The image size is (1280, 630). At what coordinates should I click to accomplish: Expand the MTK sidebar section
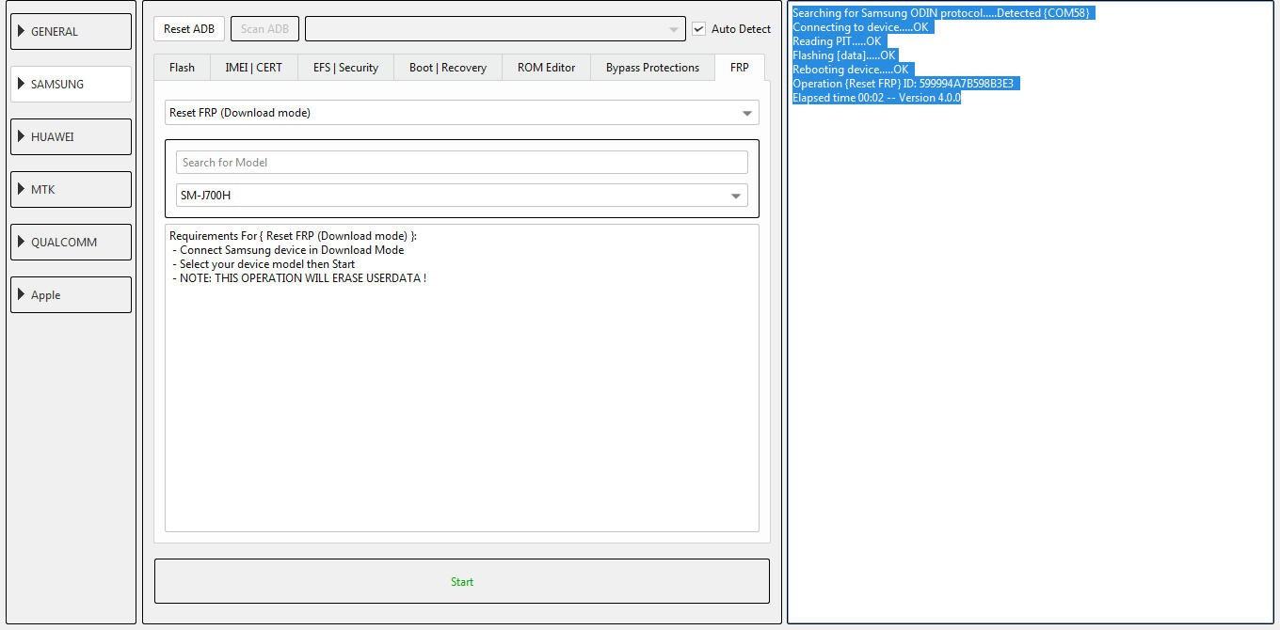tap(71, 189)
